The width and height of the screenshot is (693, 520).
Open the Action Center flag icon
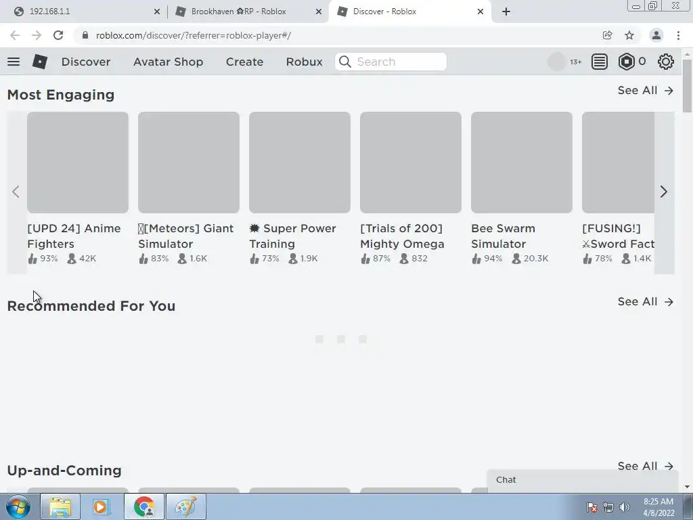click(592, 507)
